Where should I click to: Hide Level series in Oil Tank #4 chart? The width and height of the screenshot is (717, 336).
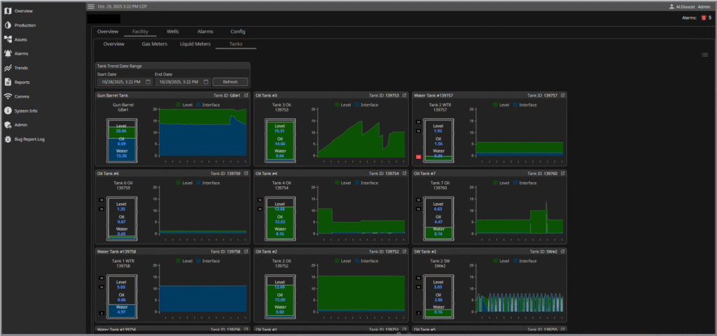coord(343,183)
